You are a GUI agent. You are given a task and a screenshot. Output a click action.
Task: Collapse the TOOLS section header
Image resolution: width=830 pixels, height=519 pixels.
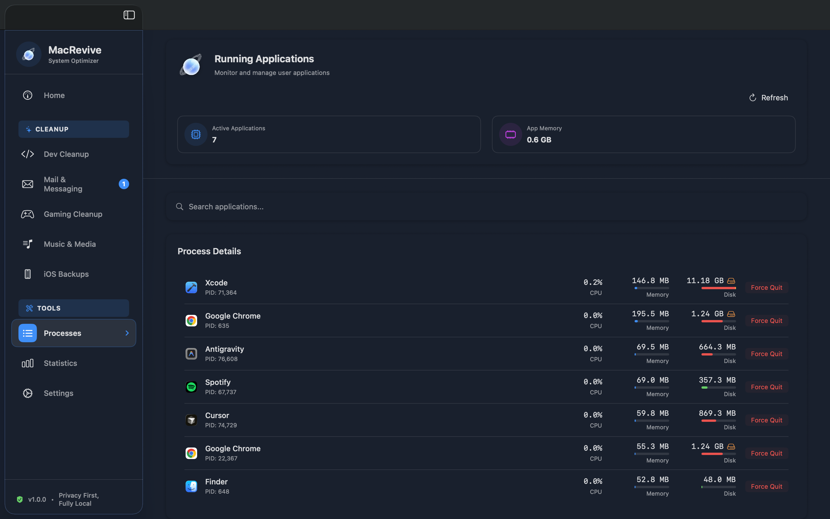tap(73, 308)
